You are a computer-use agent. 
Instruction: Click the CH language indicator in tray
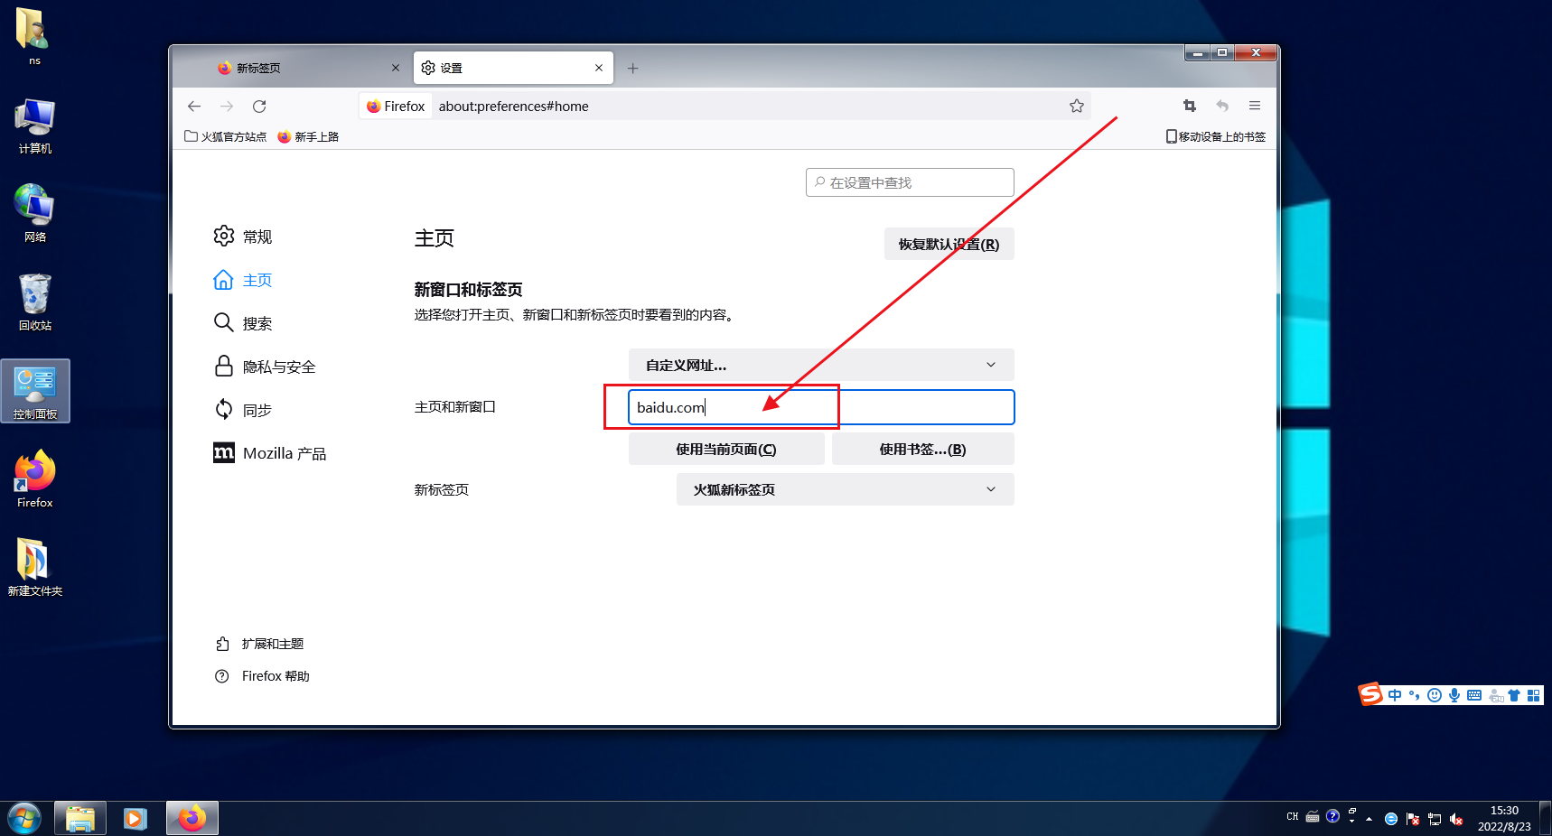(x=1293, y=817)
